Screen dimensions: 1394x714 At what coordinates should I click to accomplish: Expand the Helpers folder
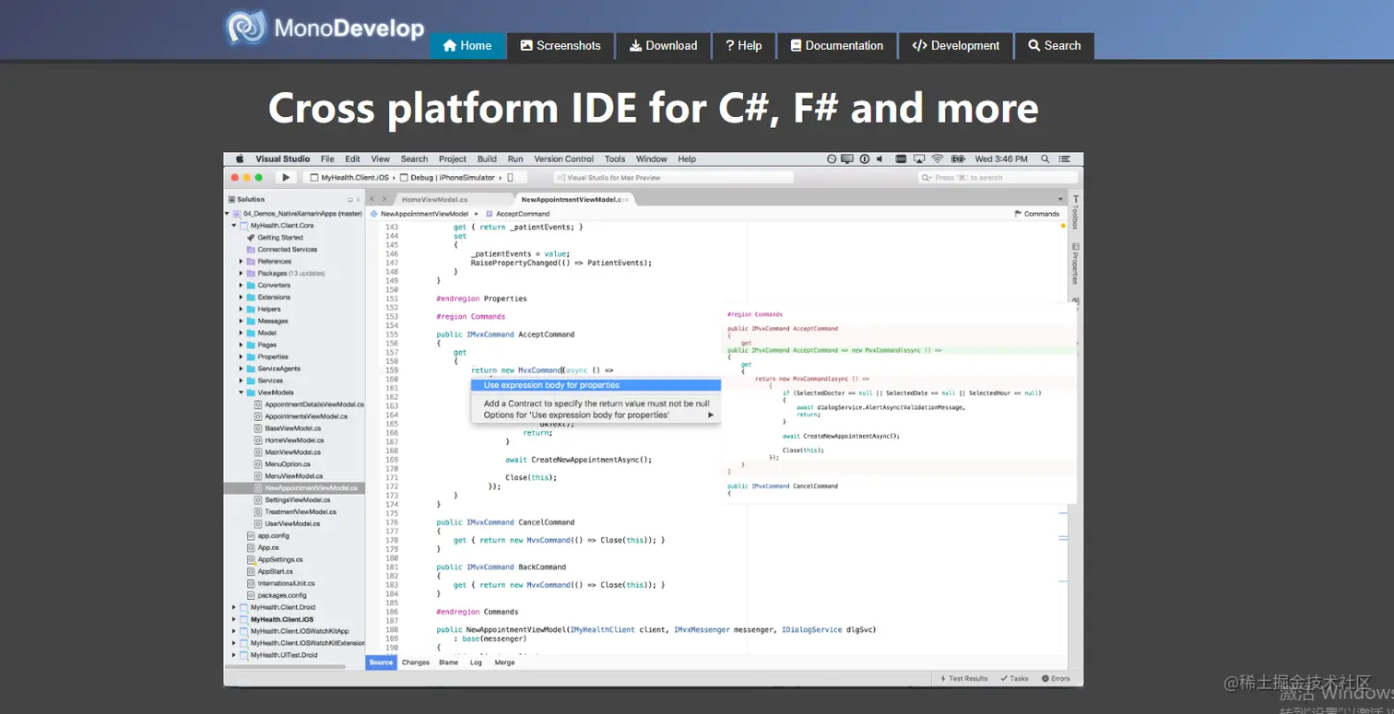241,310
